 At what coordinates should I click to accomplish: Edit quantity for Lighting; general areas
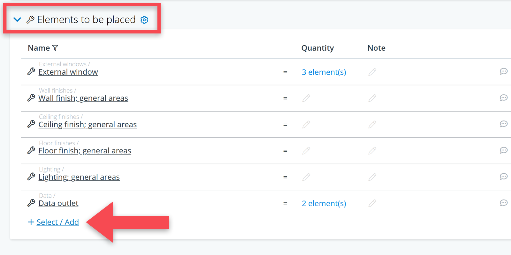[306, 177]
